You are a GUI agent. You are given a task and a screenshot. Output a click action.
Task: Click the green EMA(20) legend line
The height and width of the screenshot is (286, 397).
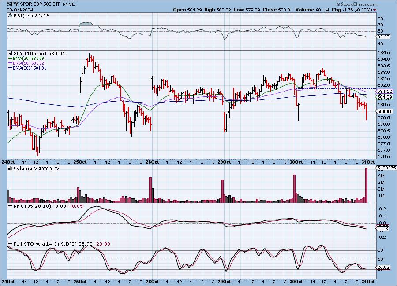click(x=11, y=59)
